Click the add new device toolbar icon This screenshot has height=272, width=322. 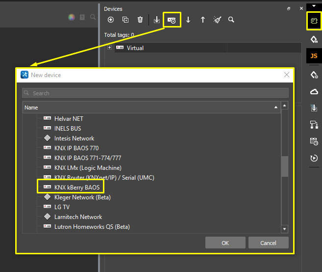click(172, 20)
